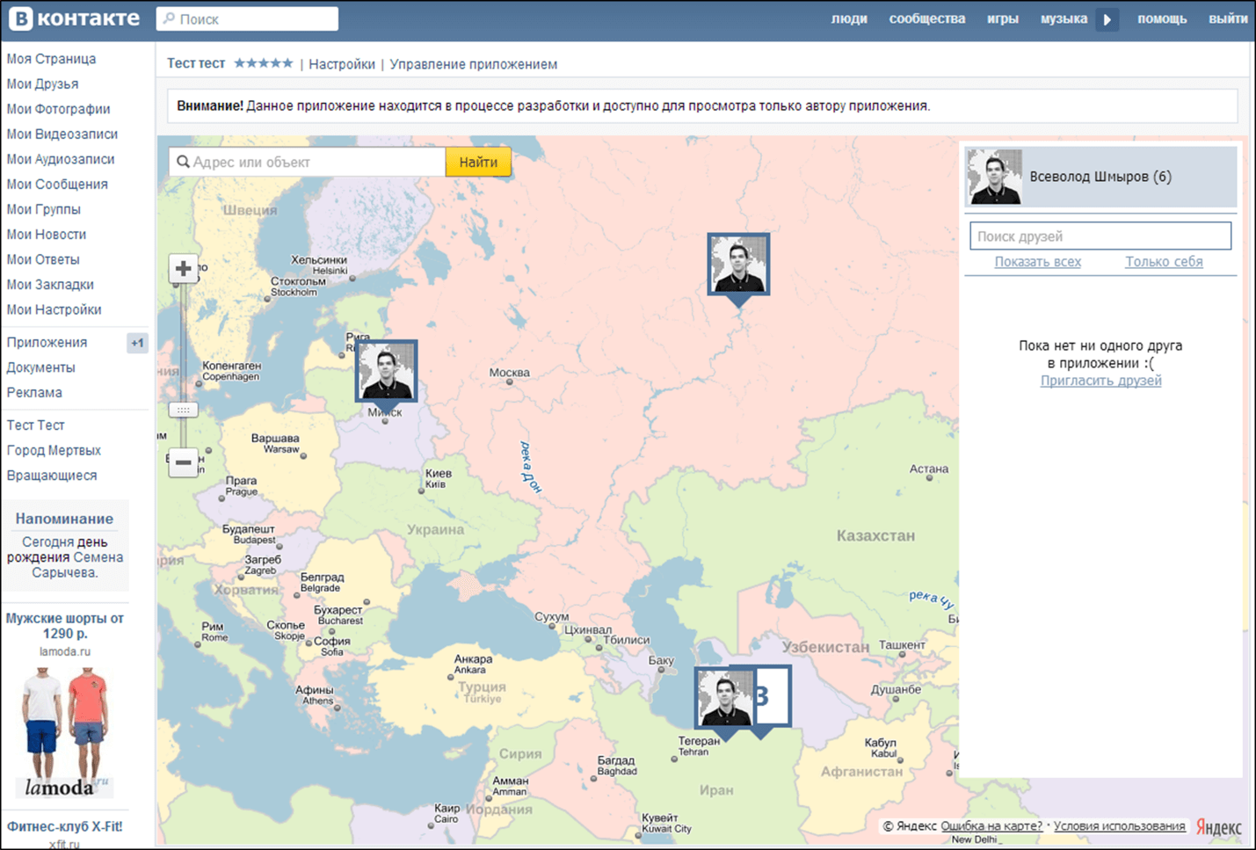This screenshot has width=1256, height=850.
Task: Click Показать всех link
Action: click(1037, 262)
